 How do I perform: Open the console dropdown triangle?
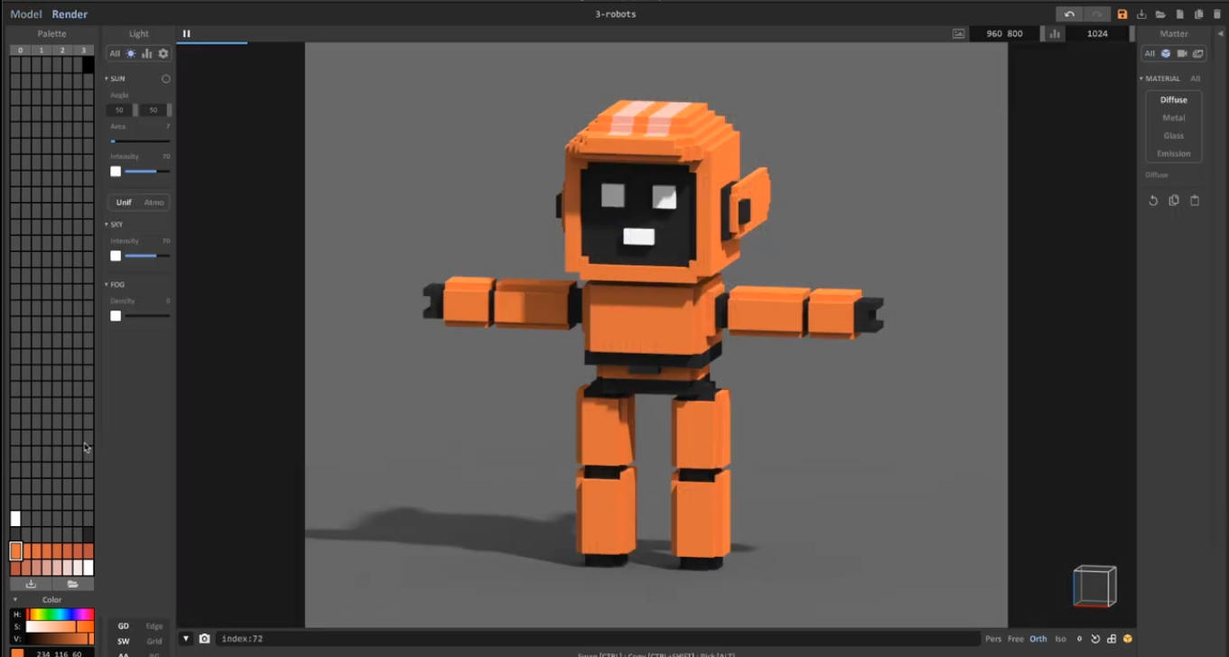click(x=186, y=639)
